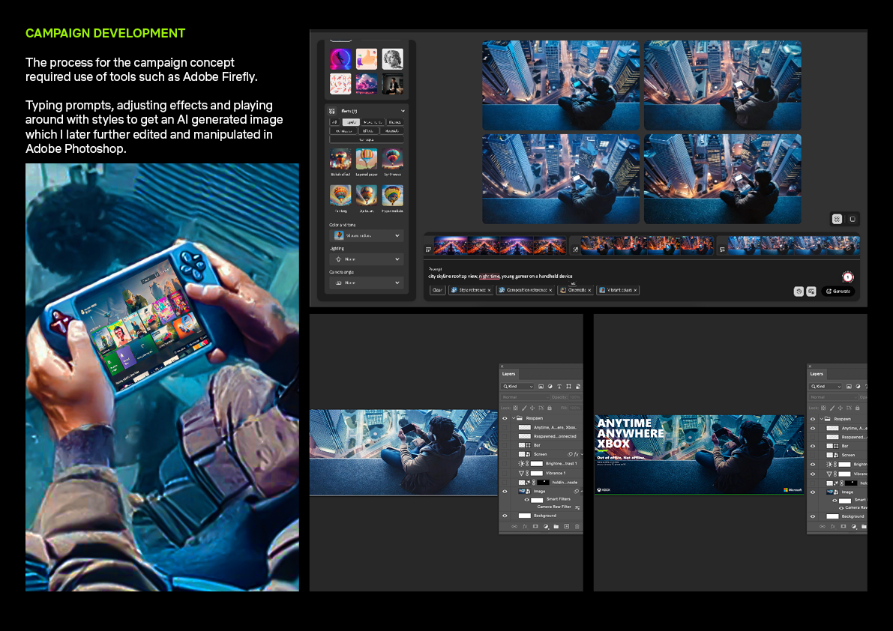Click the pixel layer filter icon in left Layers panel
The height and width of the screenshot is (631, 893).
tap(541, 387)
